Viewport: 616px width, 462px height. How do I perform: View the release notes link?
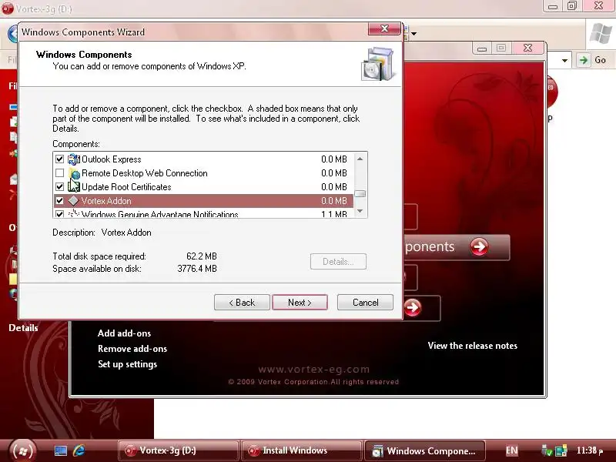click(473, 346)
